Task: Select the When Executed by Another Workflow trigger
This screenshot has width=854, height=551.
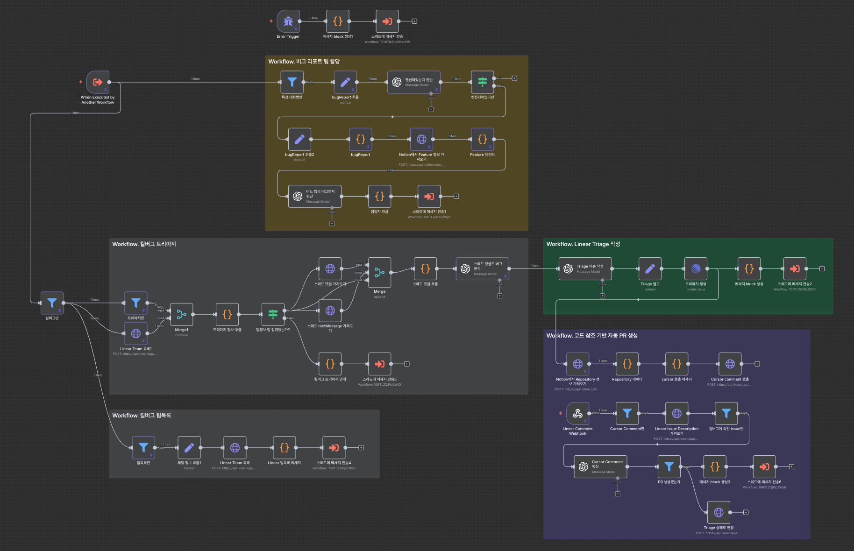Action: [98, 82]
